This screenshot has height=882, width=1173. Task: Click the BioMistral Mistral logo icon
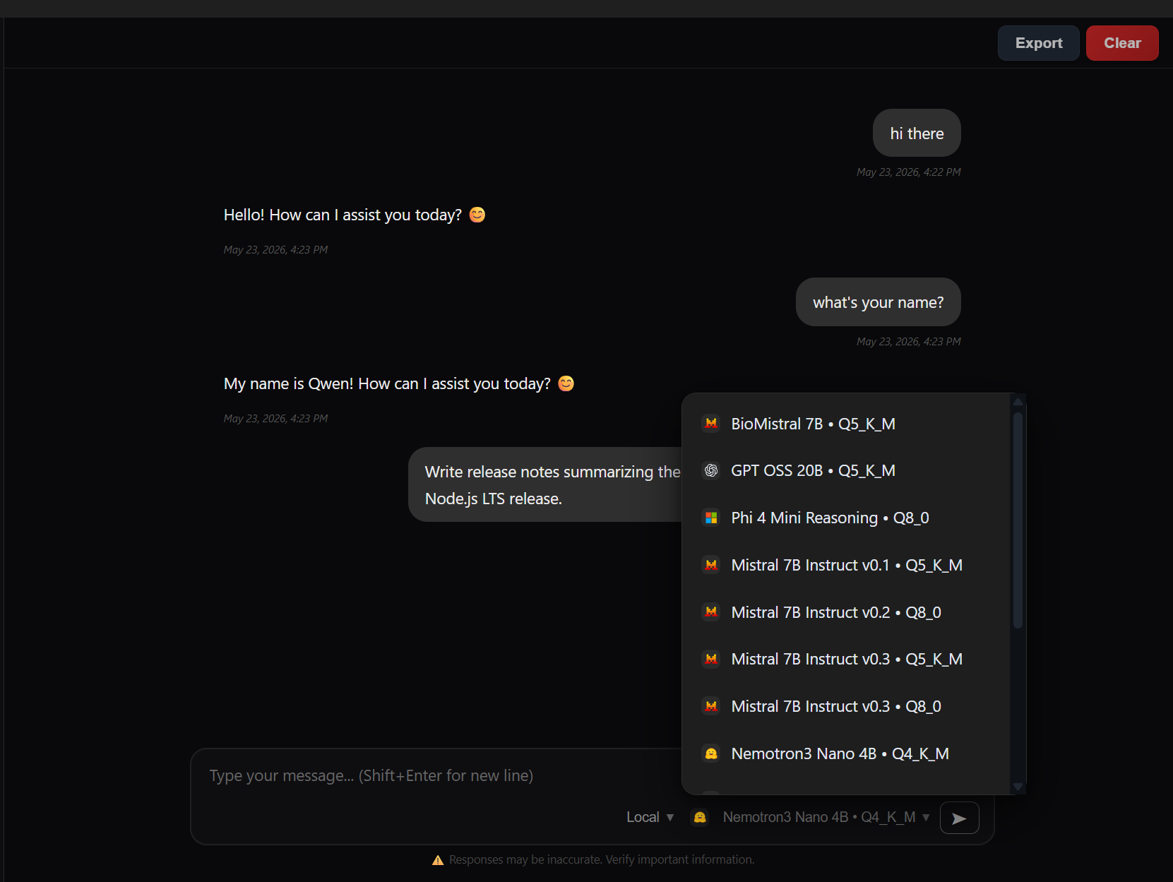coord(711,424)
